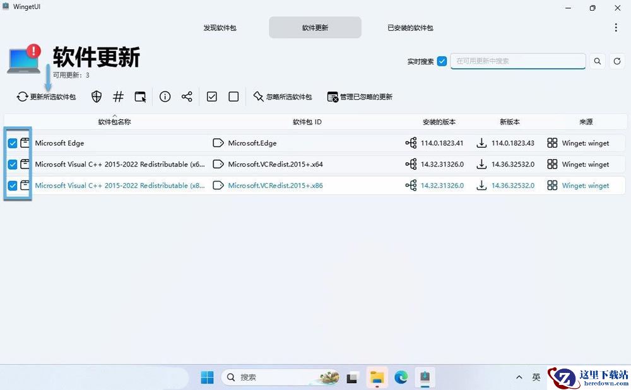Select Microsoft Visual C++ 2015-2022 Redistributable (x6... name
This screenshot has height=390, width=631.
coord(120,164)
